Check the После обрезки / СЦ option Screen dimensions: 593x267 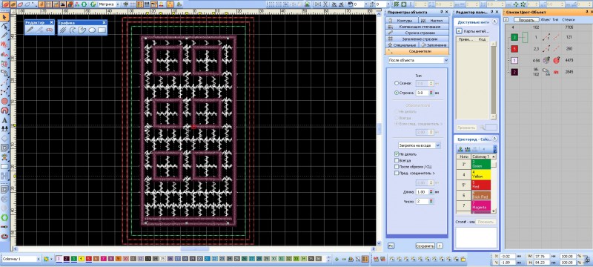click(x=397, y=166)
